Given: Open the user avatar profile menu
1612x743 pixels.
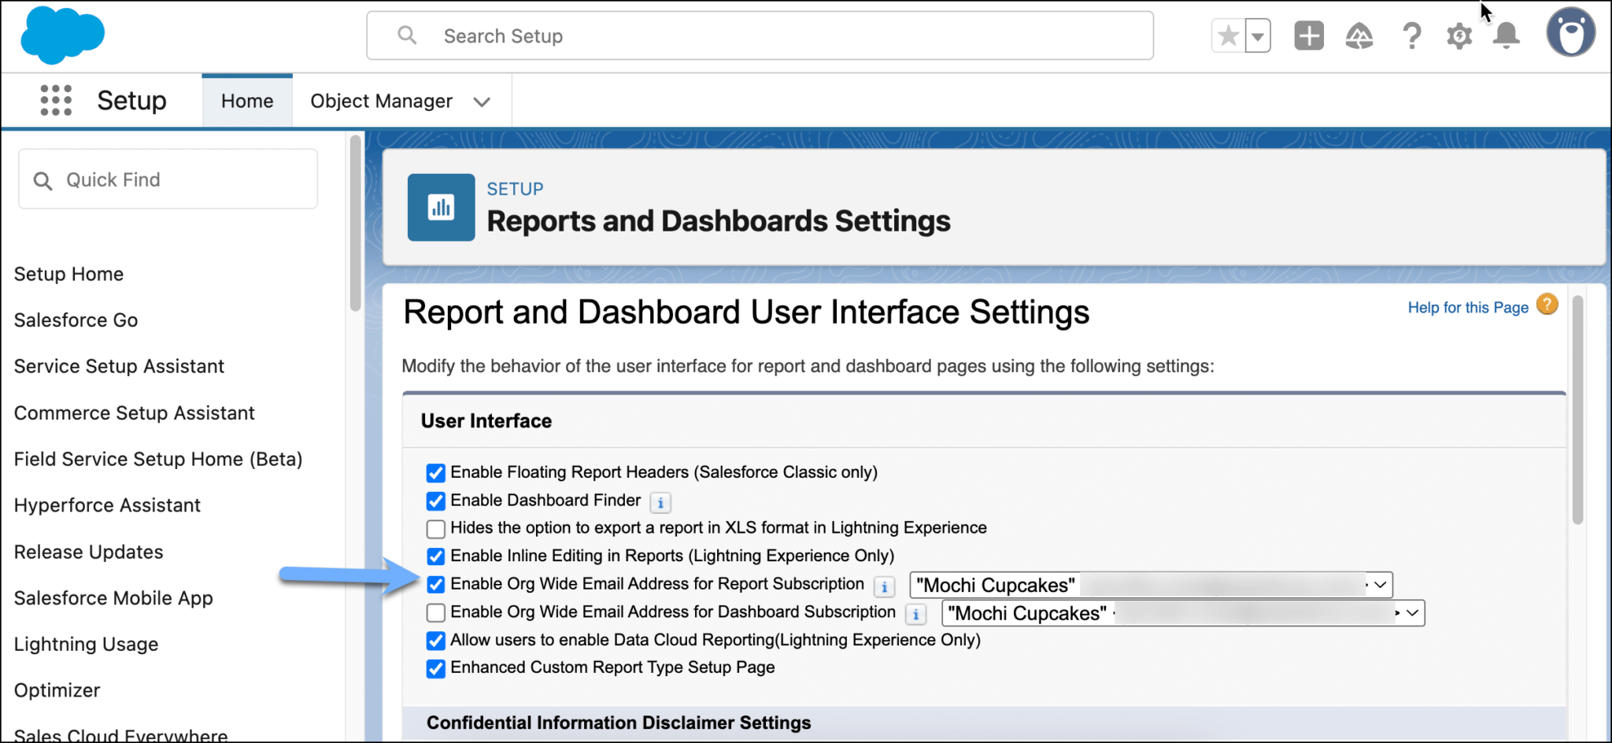Looking at the screenshot, I should [1570, 31].
